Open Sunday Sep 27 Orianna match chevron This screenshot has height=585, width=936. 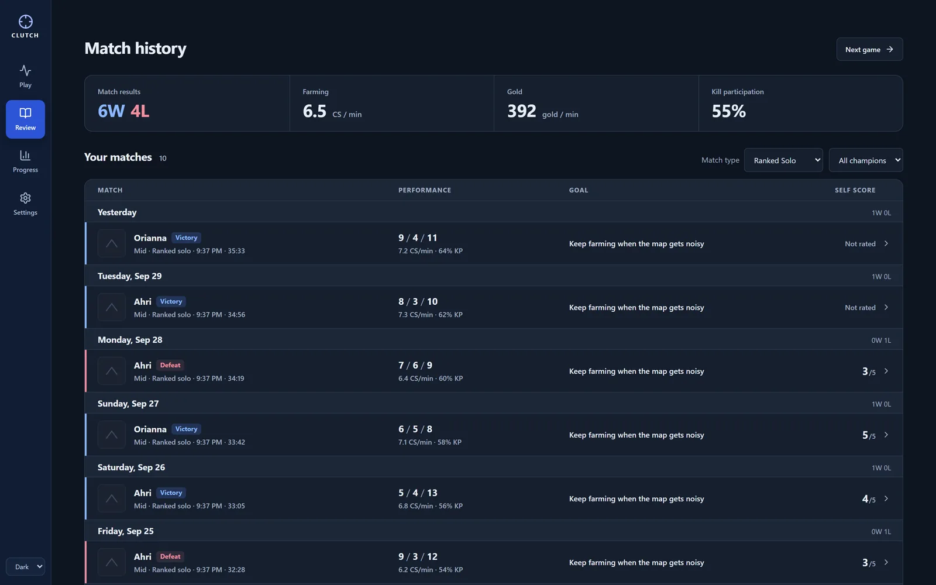coord(886,435)
